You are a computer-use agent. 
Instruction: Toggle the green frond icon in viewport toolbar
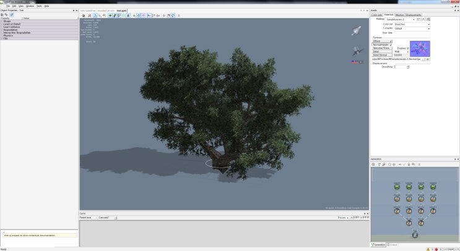(115, 15)
